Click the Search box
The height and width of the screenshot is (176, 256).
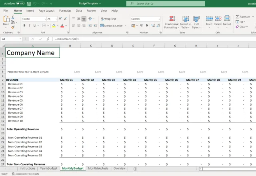pos(165,4)
